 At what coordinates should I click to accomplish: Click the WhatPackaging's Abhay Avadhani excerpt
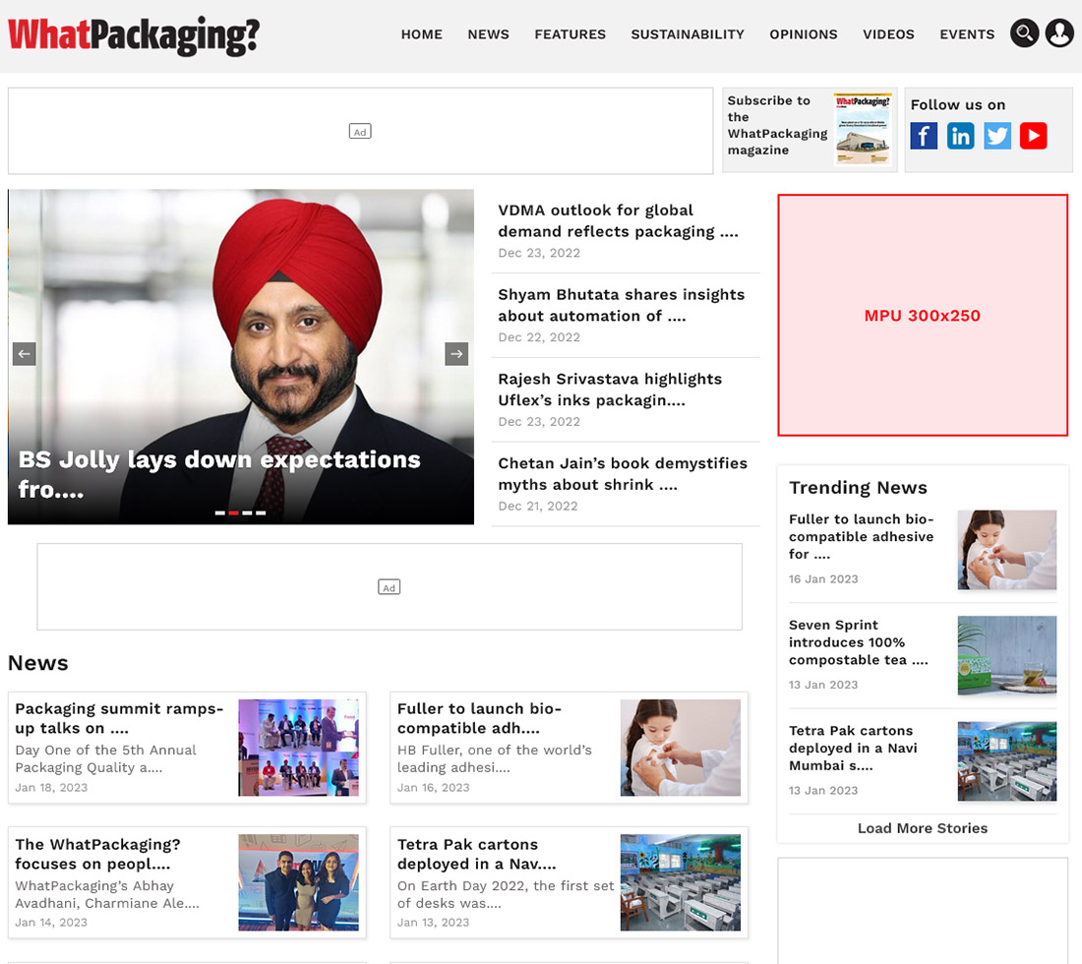pos(107,894)
